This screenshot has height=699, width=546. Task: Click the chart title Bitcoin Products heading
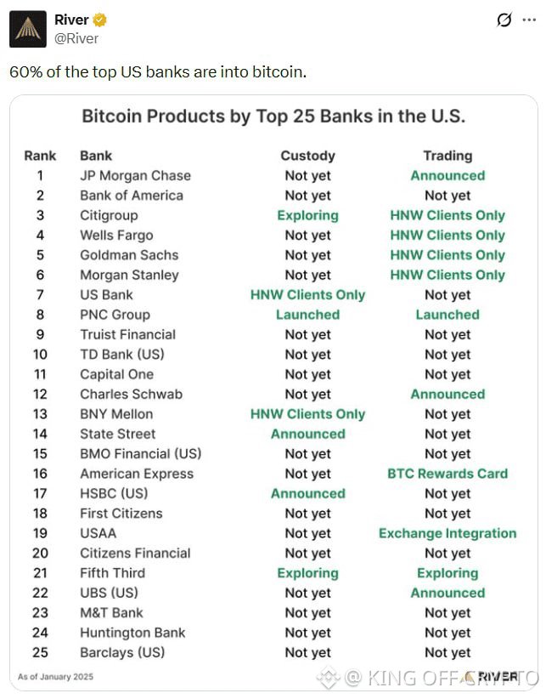[273, 116]
